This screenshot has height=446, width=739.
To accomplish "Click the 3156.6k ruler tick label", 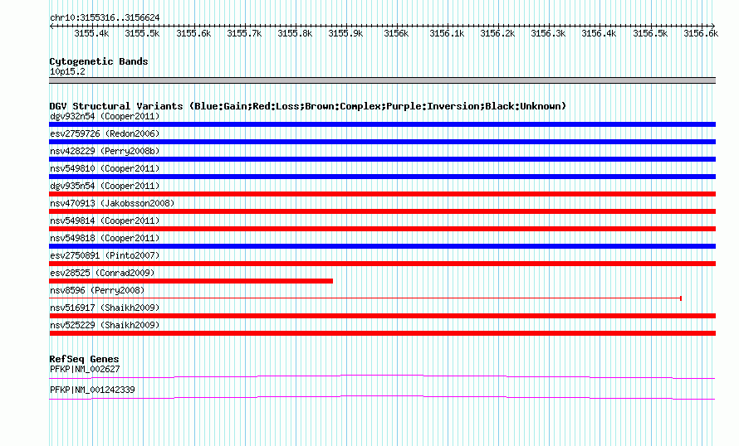I will [701, 33].
